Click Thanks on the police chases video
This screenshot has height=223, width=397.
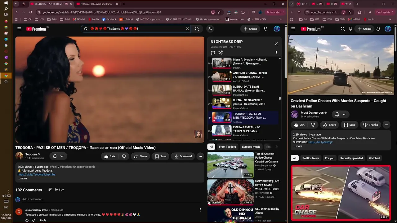coord(370,125)
